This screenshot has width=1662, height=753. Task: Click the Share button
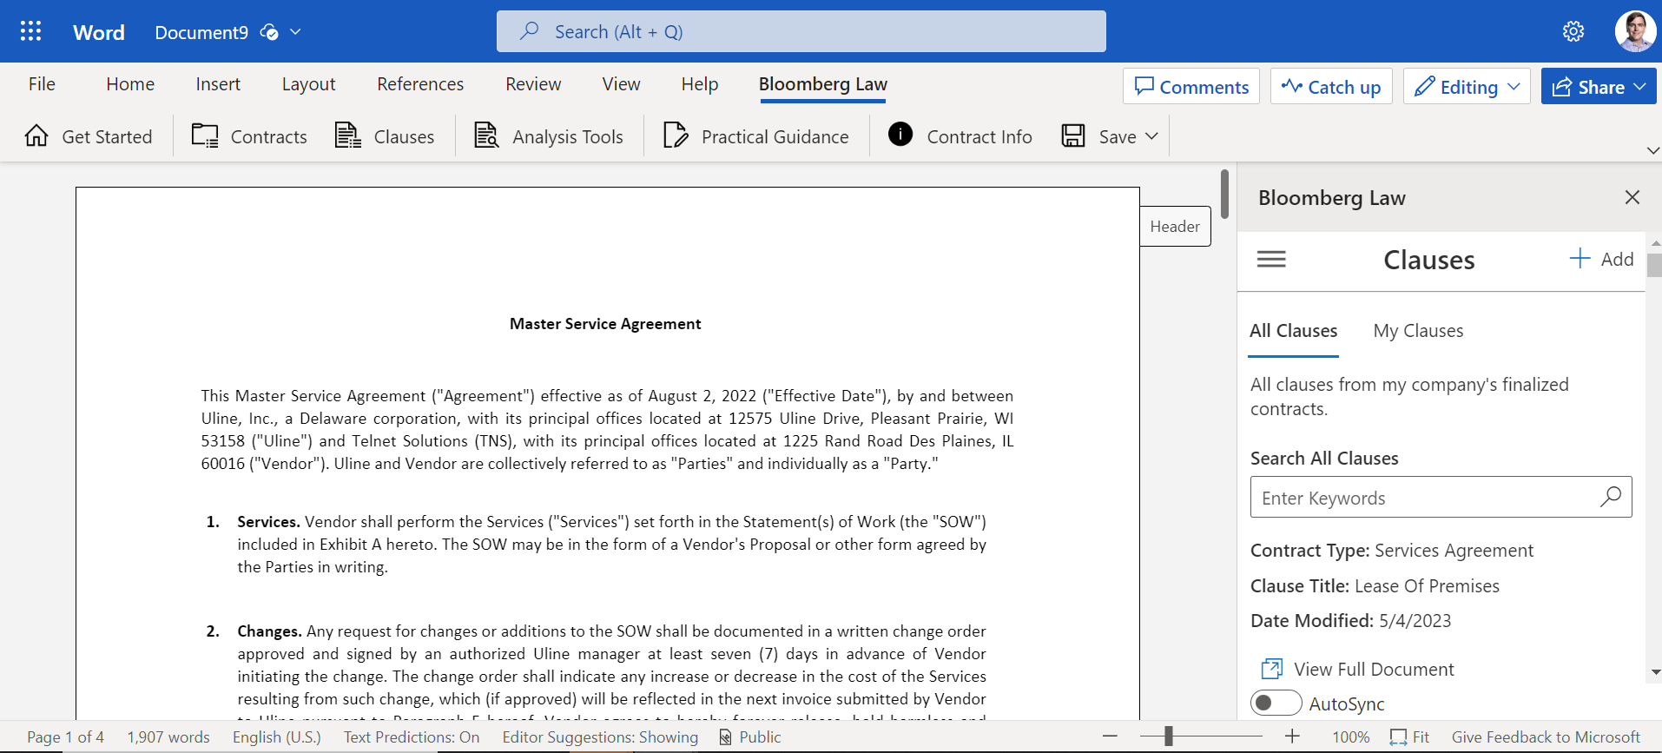coord(1599,86)
